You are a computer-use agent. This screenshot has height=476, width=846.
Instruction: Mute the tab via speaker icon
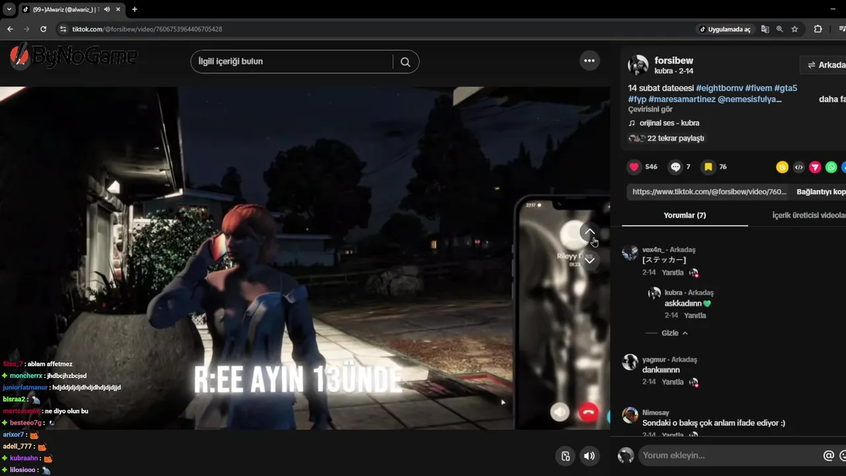point(107,9)
